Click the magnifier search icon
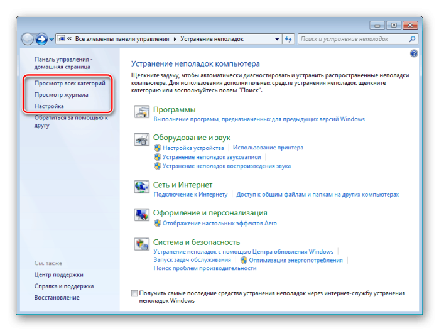439x331 pixels. click(x=412, y=39)
